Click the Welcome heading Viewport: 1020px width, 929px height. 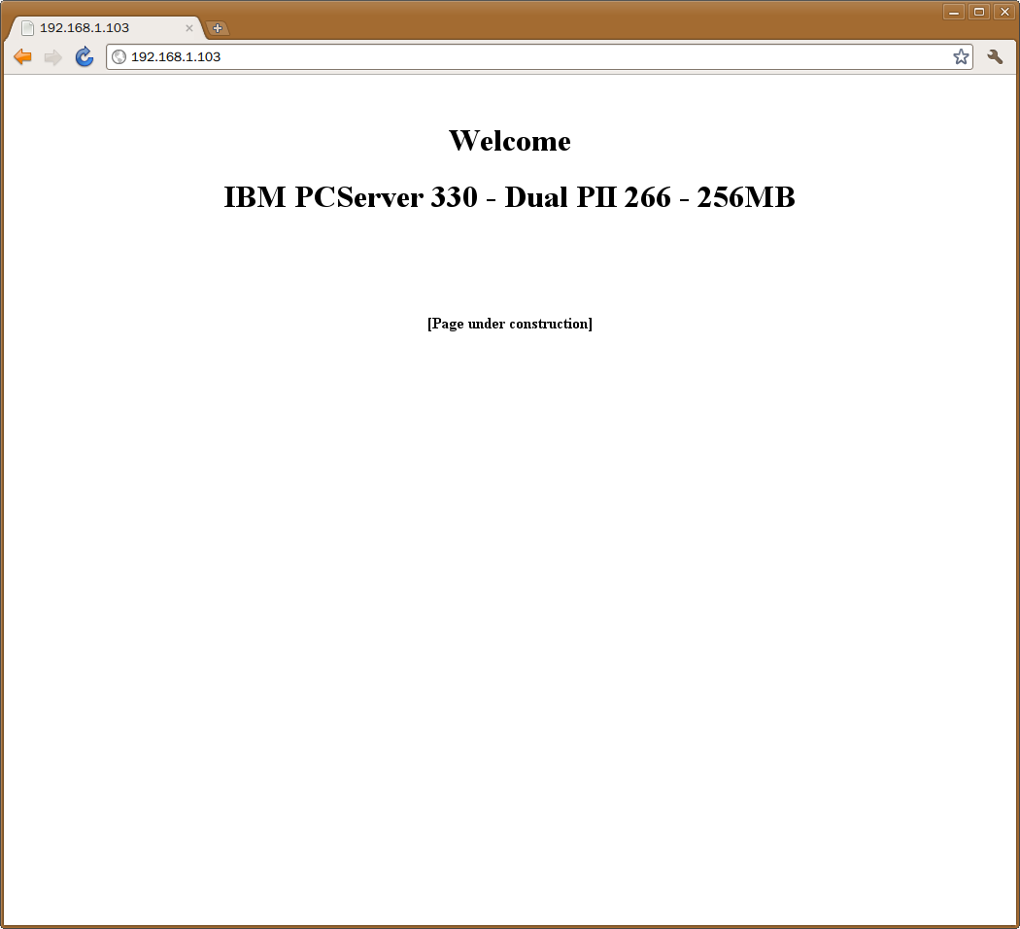[510, 141]
